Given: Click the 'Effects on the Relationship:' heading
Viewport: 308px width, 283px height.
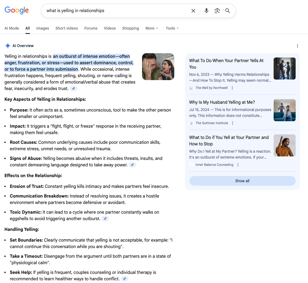Looking at the screenshot, I should point(33,175).
